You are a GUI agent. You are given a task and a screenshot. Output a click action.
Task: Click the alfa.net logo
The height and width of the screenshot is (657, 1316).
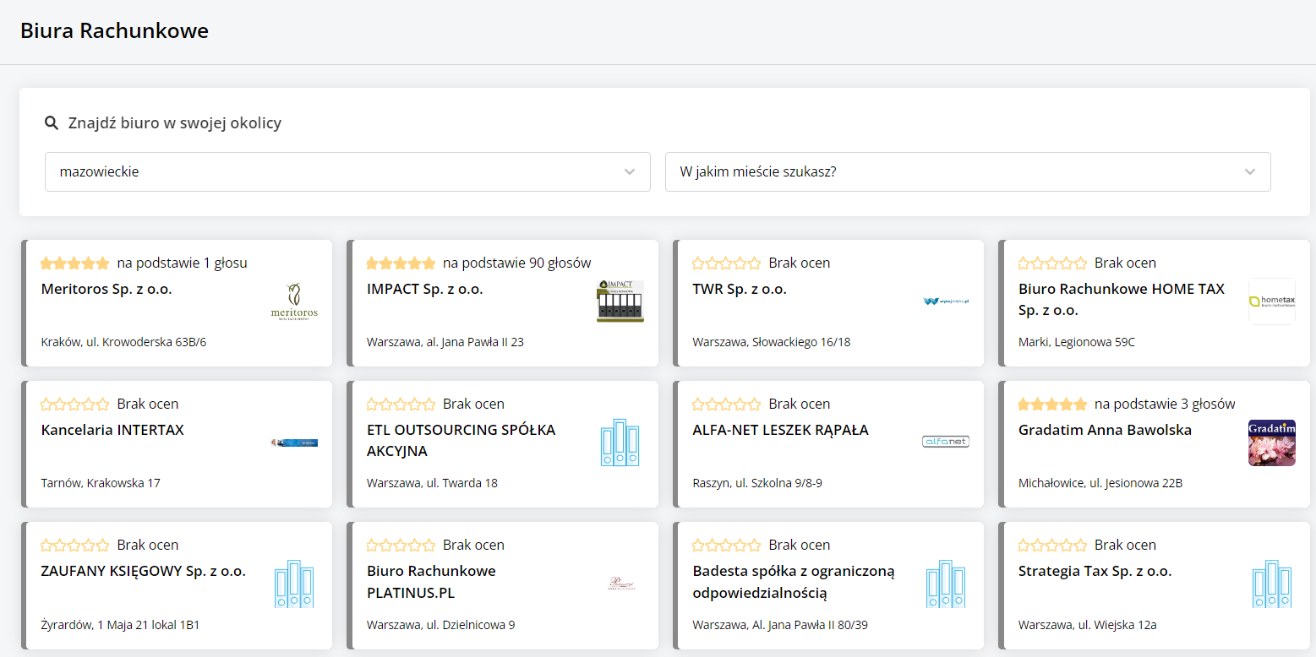[x=945, y=442]
